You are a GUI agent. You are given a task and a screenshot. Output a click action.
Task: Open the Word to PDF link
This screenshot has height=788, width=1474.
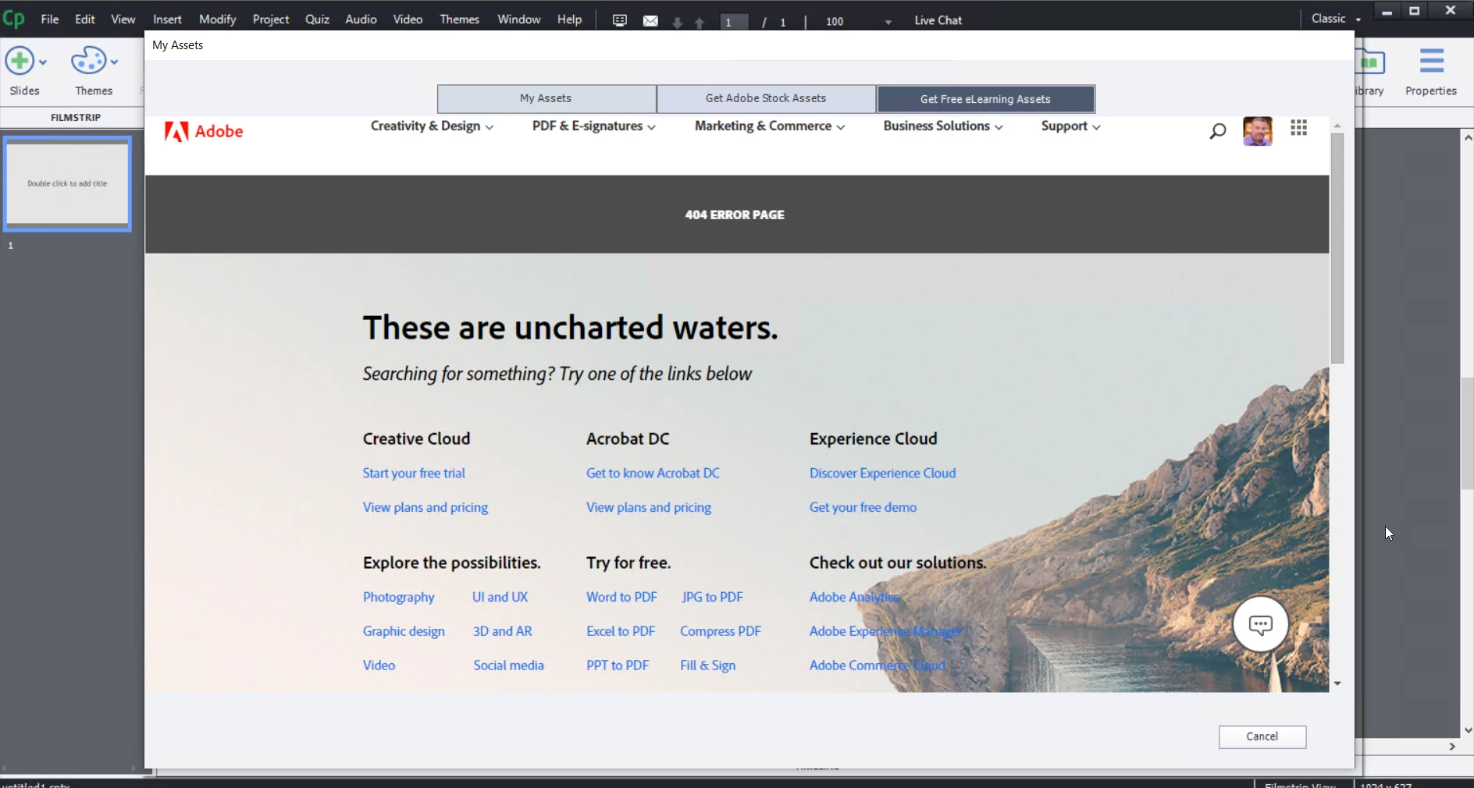[x=621, y=597]
